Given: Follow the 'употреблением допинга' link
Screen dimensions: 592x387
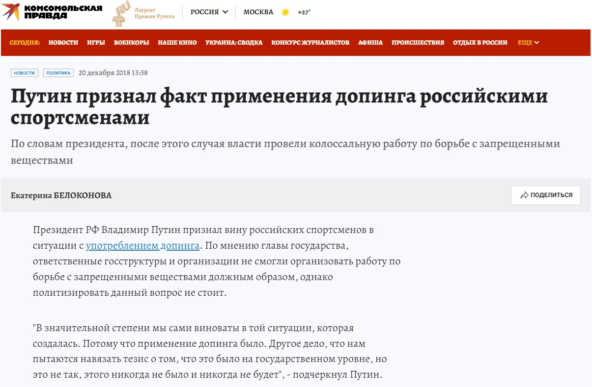Looking at the screenshot, I should [142, 245].
